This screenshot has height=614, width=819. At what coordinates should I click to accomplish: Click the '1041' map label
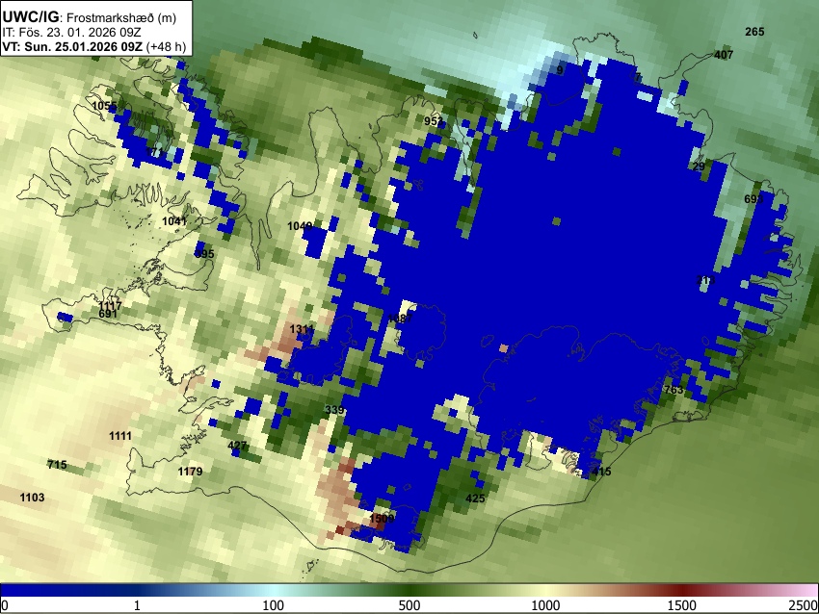(174, 221)
